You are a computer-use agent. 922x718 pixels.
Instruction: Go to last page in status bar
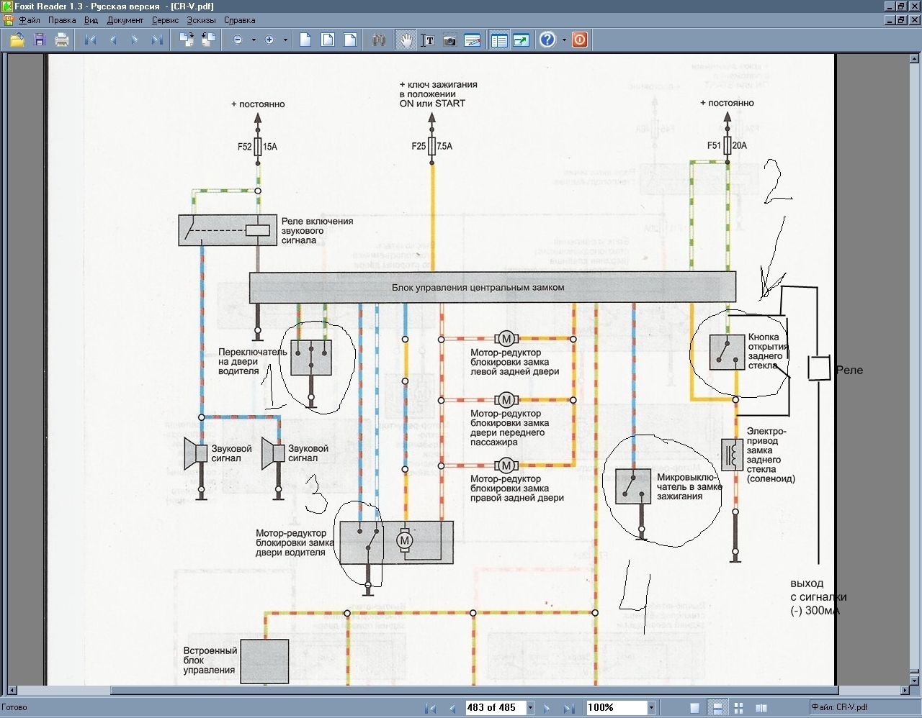click(x=568, y=708)
